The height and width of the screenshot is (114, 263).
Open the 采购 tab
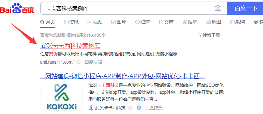pyautogui.click(x=237, y=22)
